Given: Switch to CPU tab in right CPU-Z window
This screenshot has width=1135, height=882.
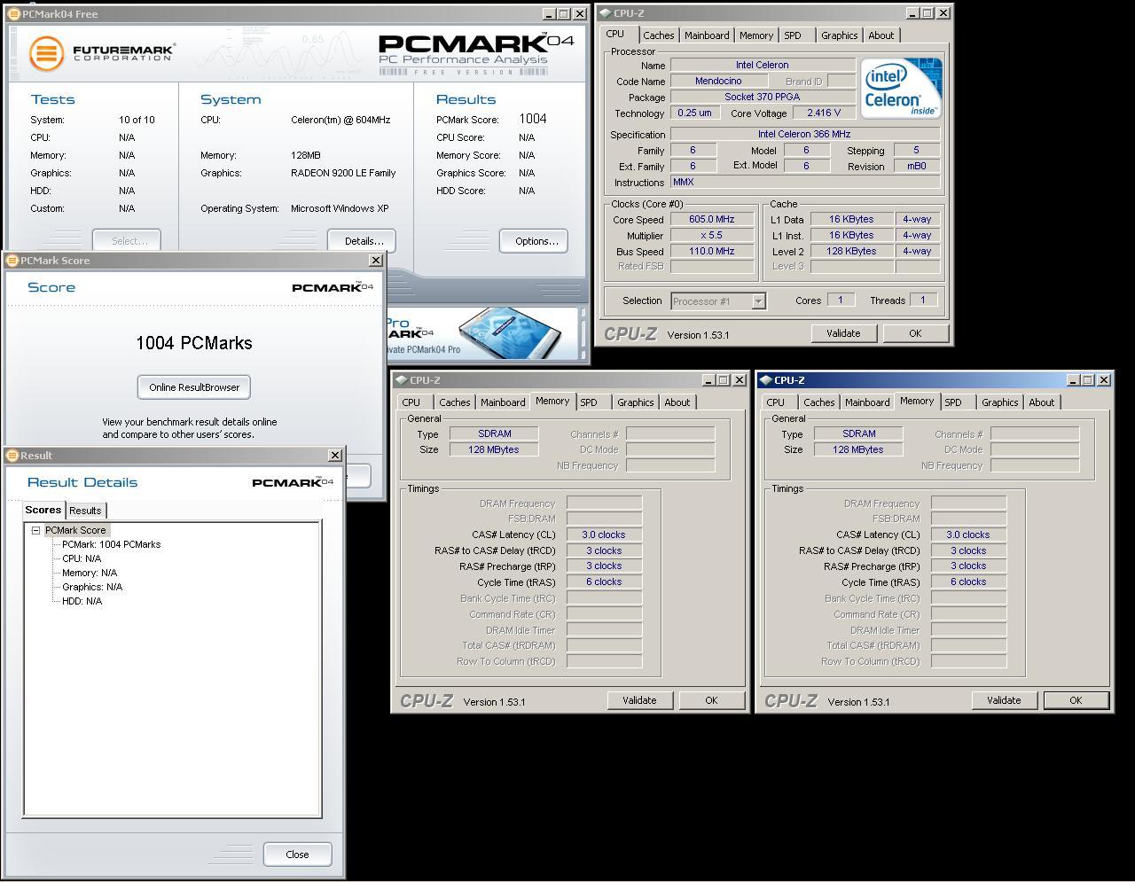Looking at the screenshot, I should tap(776, 402).
